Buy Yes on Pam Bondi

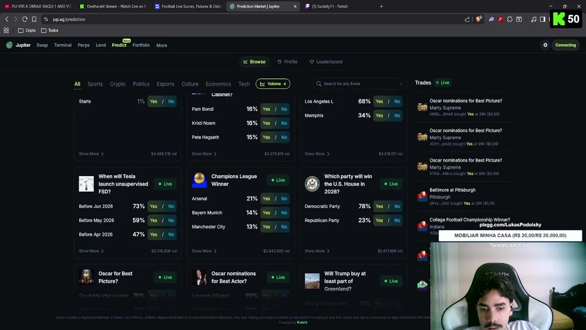coord(266,109)
